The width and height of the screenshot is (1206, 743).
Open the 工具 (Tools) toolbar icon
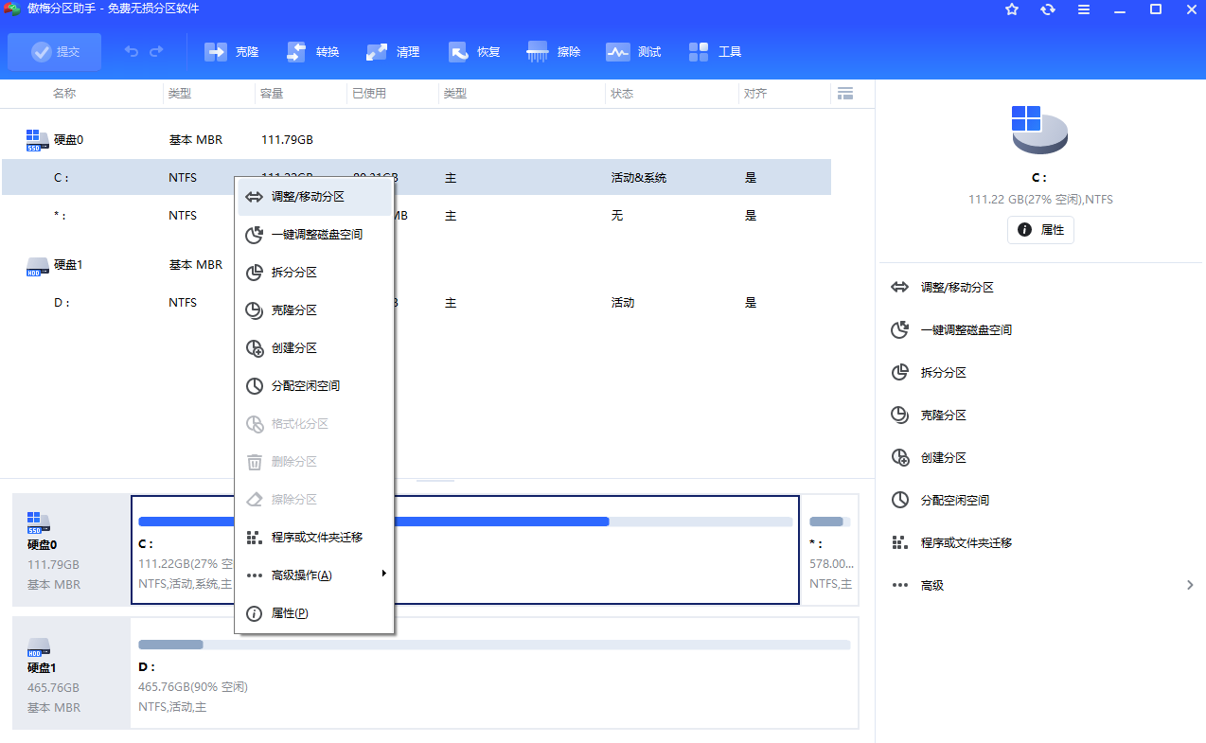tap(715, 51)
